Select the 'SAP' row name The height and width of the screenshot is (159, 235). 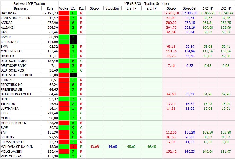tap(4, 132)
